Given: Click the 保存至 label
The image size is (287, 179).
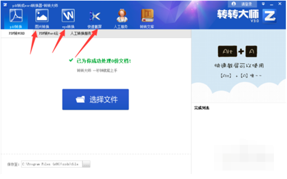Looking at the screenshot, I should 13,164.
